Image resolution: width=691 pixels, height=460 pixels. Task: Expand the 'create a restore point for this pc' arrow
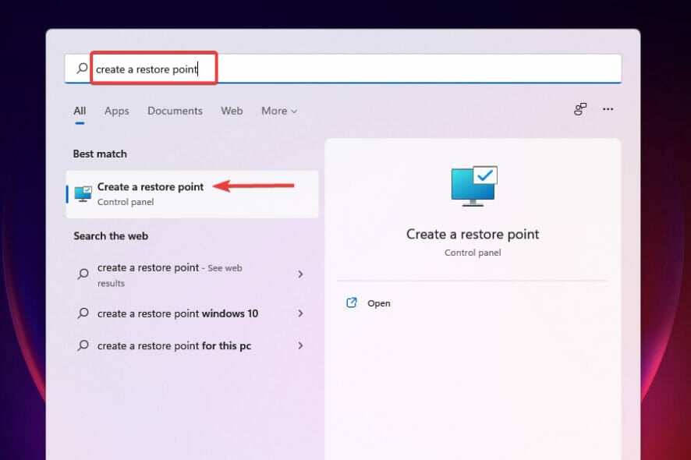300,345
